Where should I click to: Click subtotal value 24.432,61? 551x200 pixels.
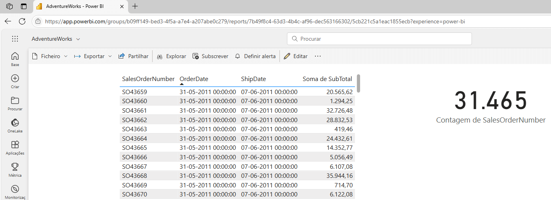[339, 138]
